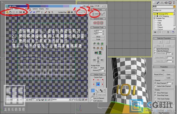Collapse the Editable Poly tree node
The image size is (177, 114).
click(155, 18)
